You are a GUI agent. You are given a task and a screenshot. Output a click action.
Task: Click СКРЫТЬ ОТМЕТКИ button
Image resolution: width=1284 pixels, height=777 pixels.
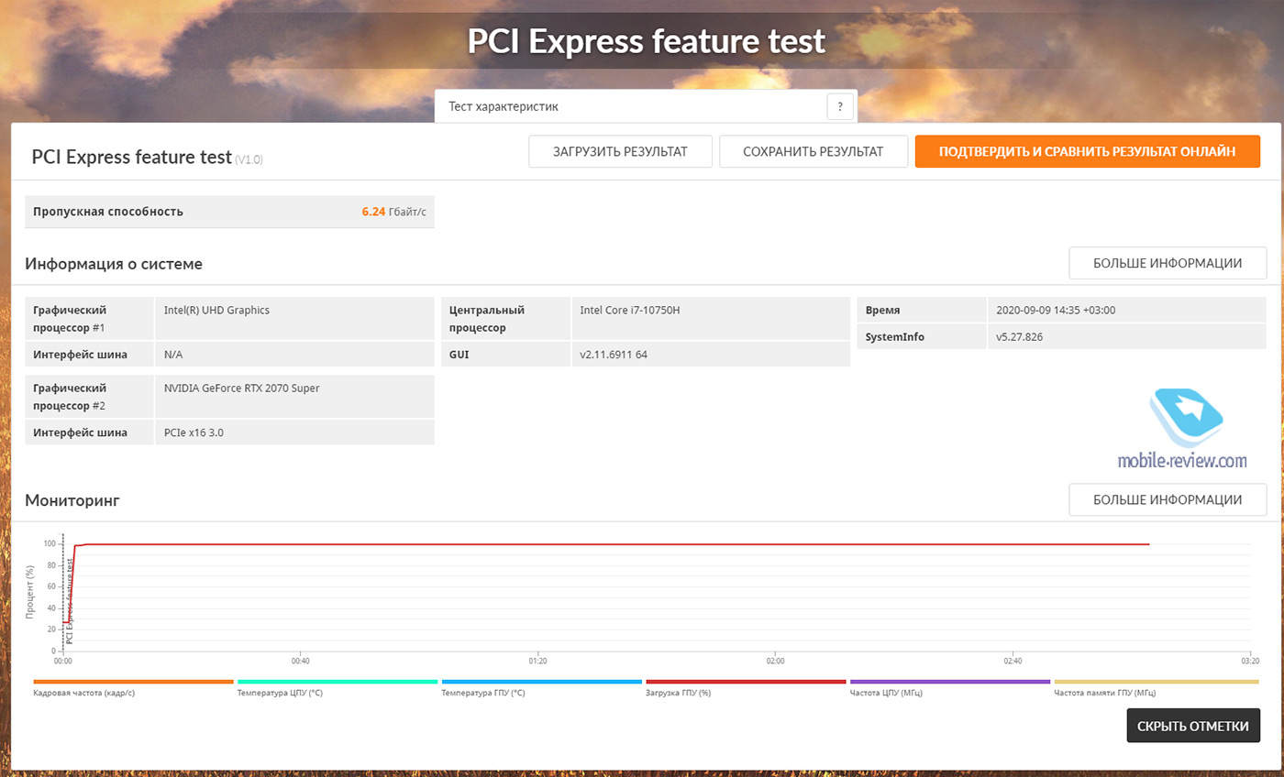click(1193, 726)
